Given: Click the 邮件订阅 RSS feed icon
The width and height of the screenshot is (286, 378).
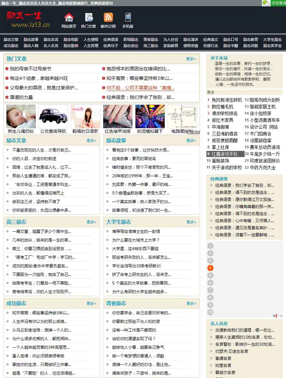Looking at the screenshot, I should coord(108,17).
